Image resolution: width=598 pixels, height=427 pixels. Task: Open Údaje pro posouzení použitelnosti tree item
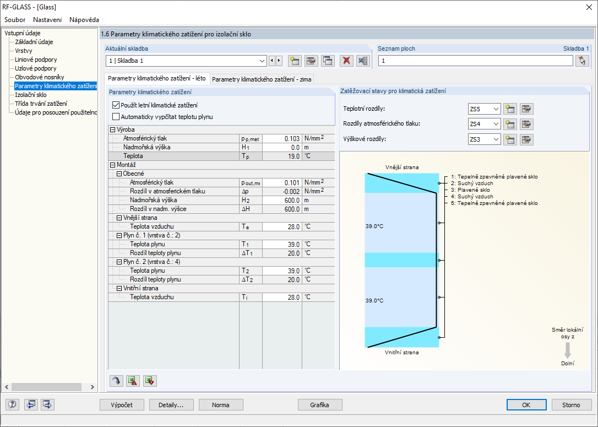(56, 112)
